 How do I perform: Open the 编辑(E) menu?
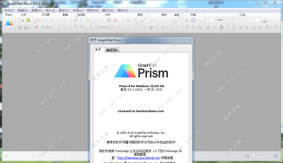(x=23, y=10)
